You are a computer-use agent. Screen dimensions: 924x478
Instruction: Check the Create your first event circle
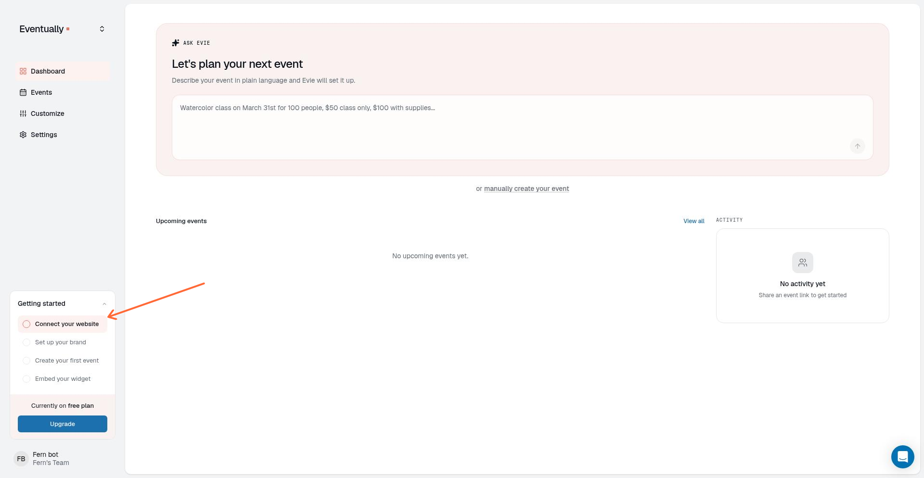point(26,361)
